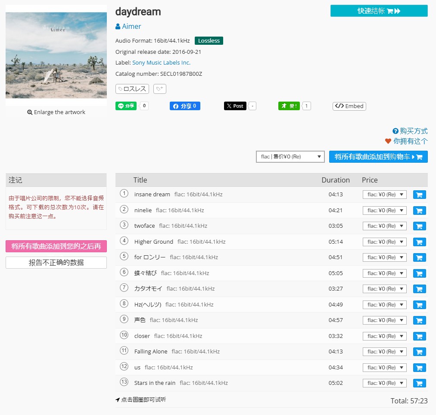Share the album via X Post
The width and height of the screenshot is (436, 415).
pos(235,105)
